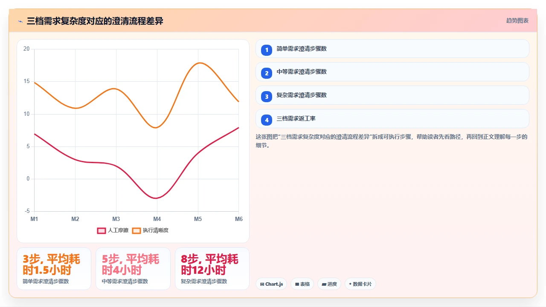Click the number 4 badge
The image size is (546, 307).
[x=267, y=120]
